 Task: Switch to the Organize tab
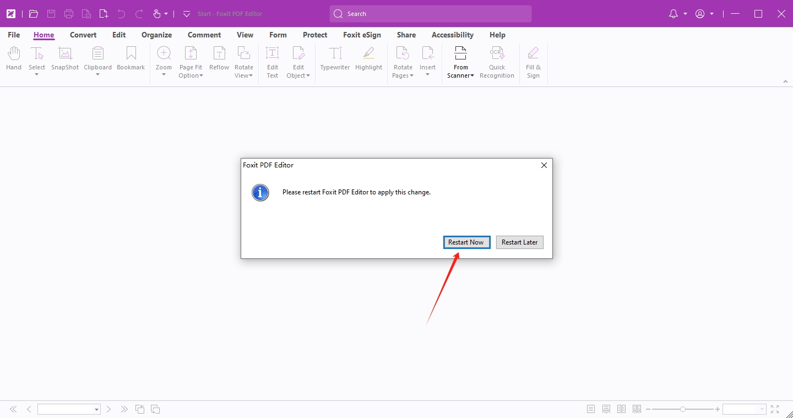156,35
